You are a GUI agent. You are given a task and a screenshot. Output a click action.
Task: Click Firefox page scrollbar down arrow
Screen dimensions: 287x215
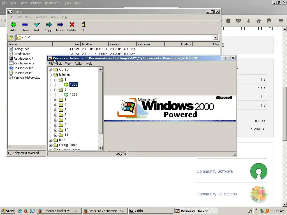pyautogui.click(x=284, y=204)
